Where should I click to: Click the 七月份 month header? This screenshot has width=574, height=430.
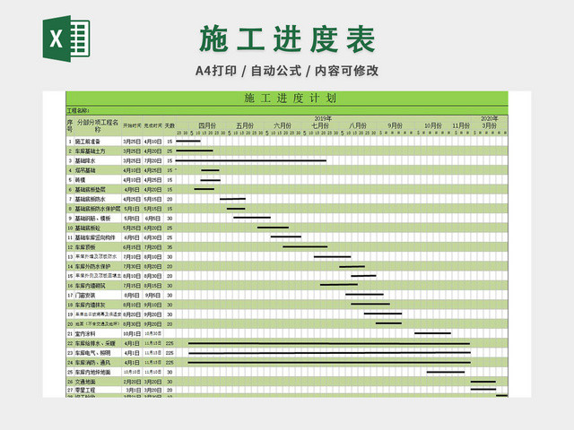[320, 125]
